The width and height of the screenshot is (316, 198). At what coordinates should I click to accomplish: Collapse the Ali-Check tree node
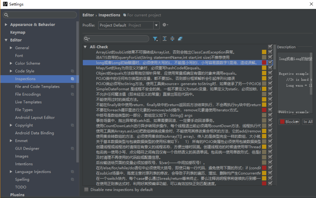(85, 46)
